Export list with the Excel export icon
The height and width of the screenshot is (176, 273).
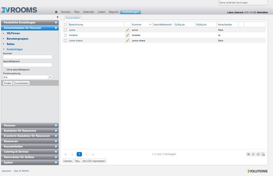(263, 154)
